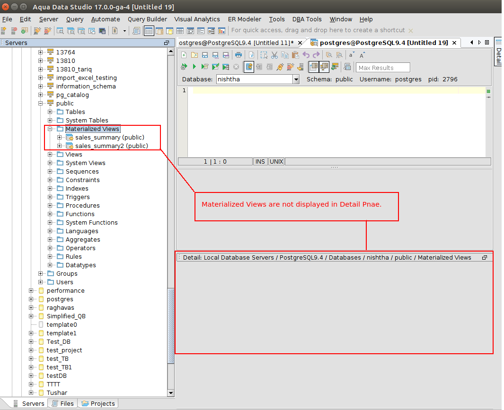The width and height of the screenshot is (504, 410).
Task: Click the Open file folder icon
Action: (x=195, y=55)
